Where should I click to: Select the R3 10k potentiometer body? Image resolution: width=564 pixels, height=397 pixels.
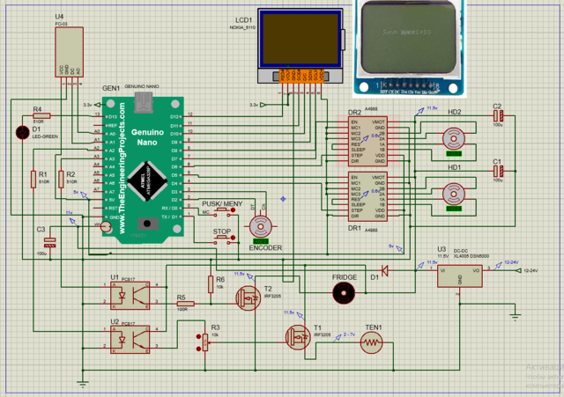(x=205, y=342)
